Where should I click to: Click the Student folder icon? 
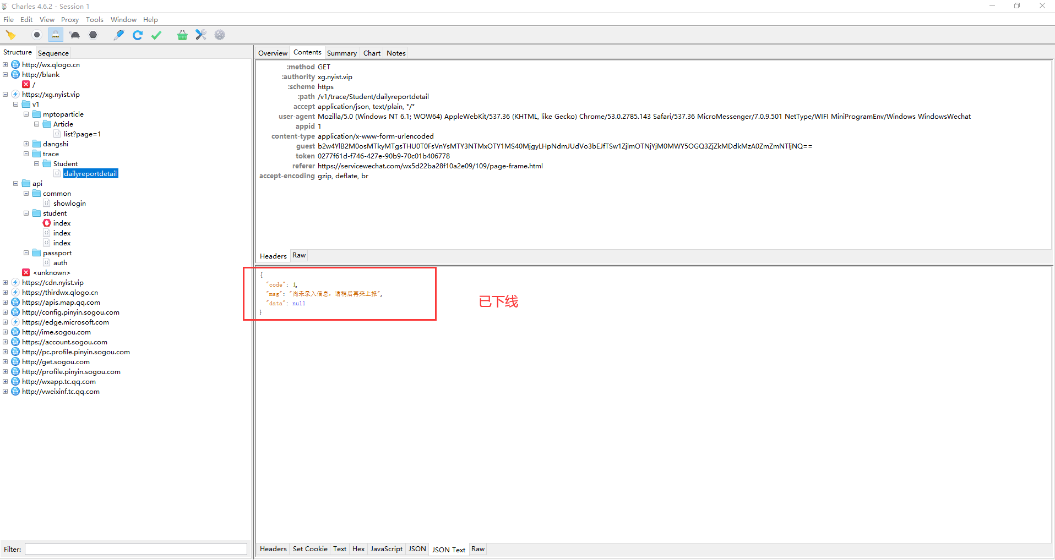click(47, 164)
